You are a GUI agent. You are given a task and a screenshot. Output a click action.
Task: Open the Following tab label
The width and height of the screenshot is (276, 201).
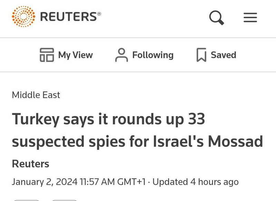click(153, 55)
